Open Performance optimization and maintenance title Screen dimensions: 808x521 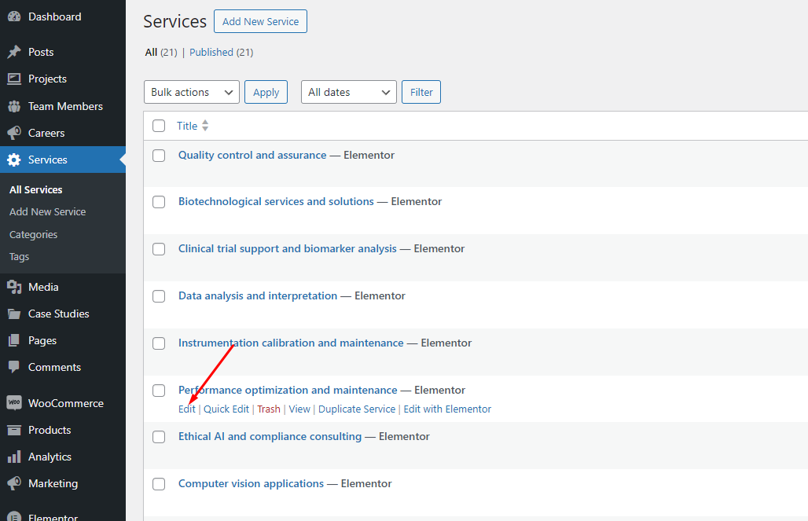[x=288, y=390]
